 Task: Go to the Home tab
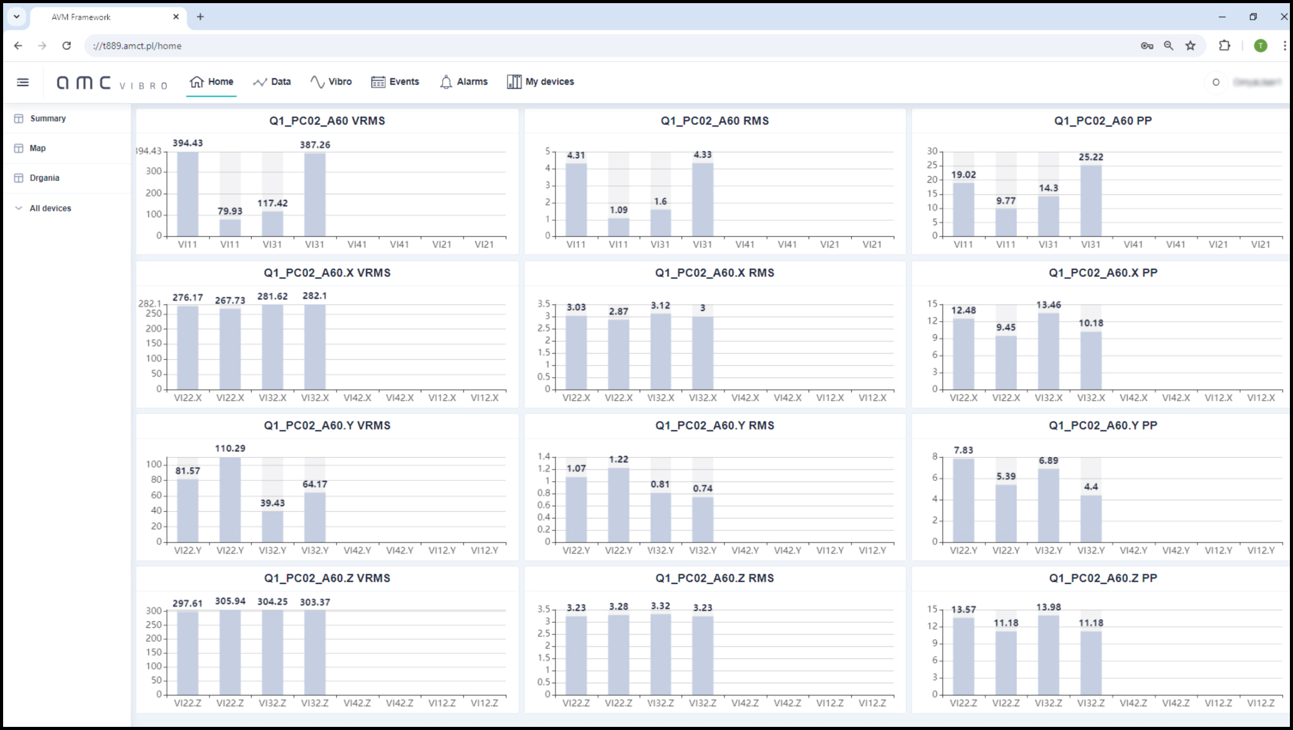[211, 82]
